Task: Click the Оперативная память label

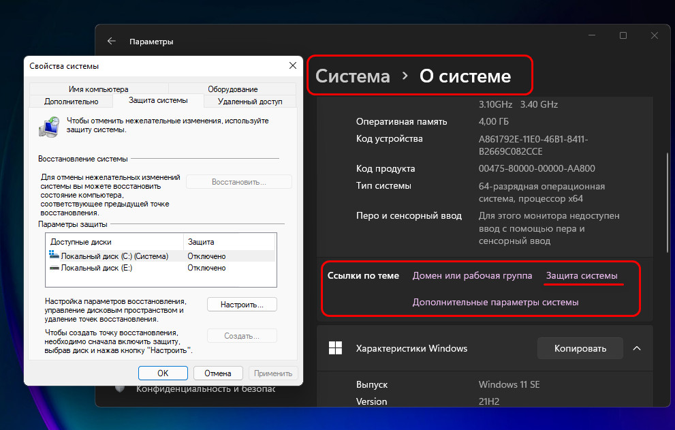Action: tap(401, 121)
